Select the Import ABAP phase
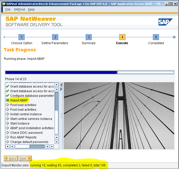Image resolution: width=179 pixels, height=170 pixels. coord(19,100)
